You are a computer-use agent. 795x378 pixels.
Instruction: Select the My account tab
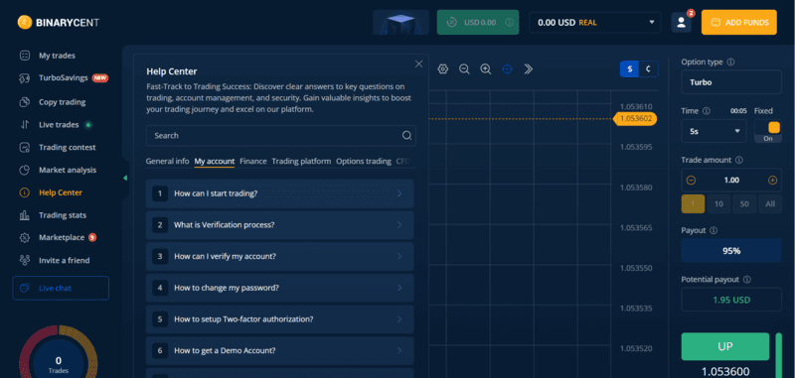[x=215, y=162]
